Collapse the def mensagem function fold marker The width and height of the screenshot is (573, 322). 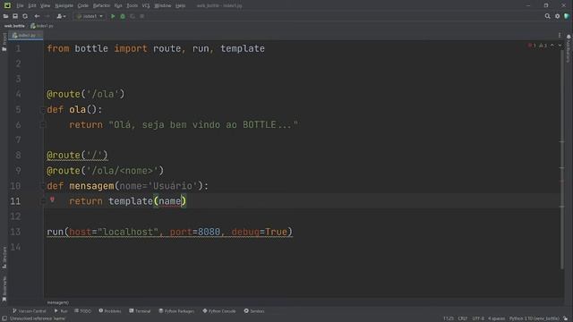tap(42, 186)
